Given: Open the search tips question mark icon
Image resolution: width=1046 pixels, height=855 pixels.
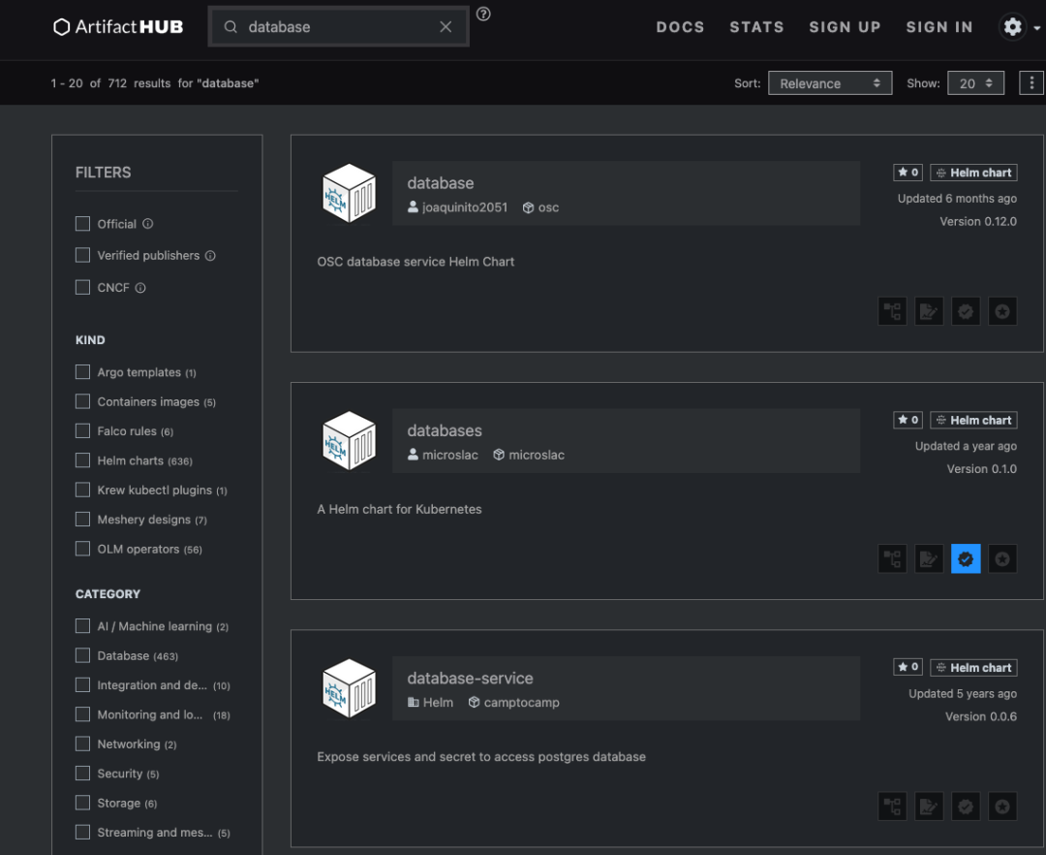Looking at the screenshot, I should tap(483, 14).
